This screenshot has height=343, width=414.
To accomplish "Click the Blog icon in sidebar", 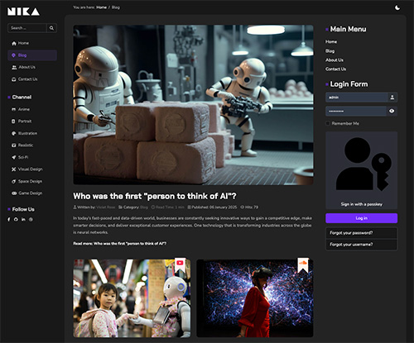I will 13,55.
